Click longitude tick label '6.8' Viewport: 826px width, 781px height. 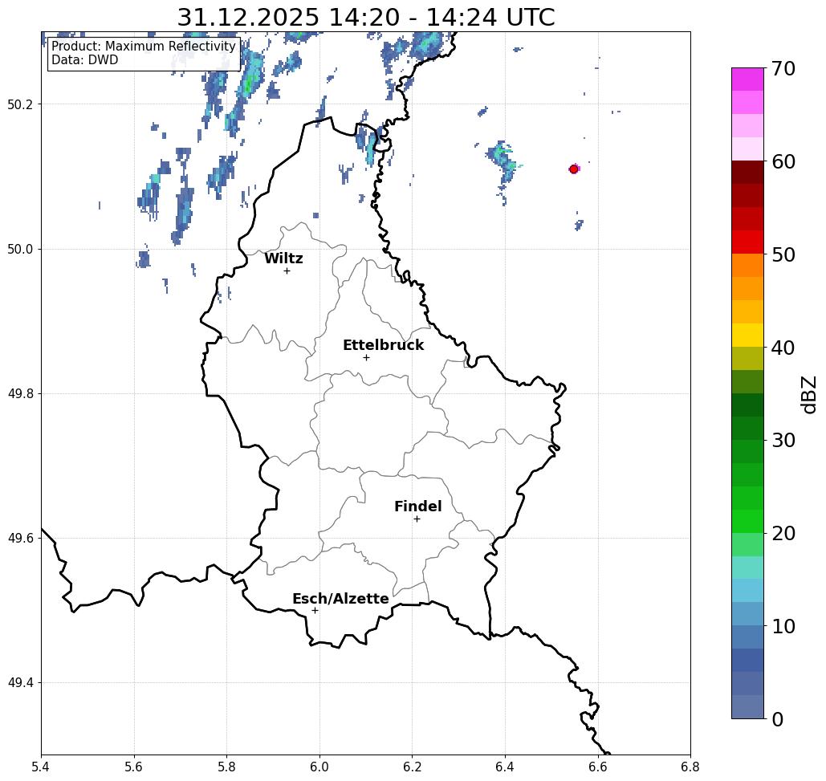pos(690,767)
